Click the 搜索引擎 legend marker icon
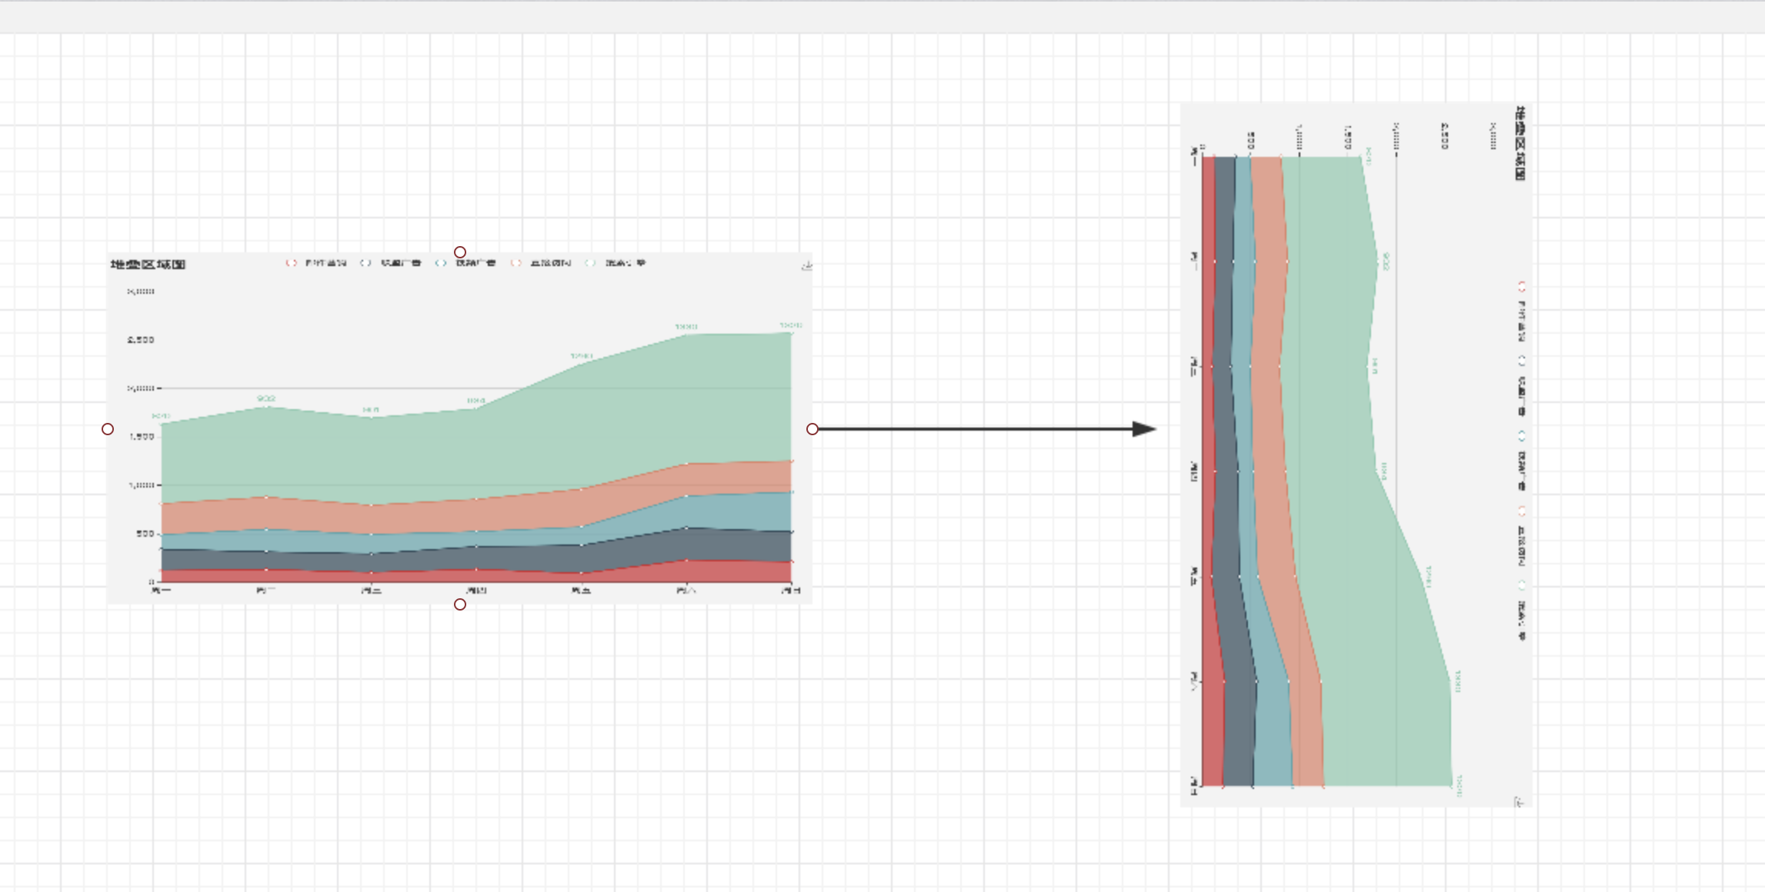This screenshot has height=892, width=1765. coord(589,262)
